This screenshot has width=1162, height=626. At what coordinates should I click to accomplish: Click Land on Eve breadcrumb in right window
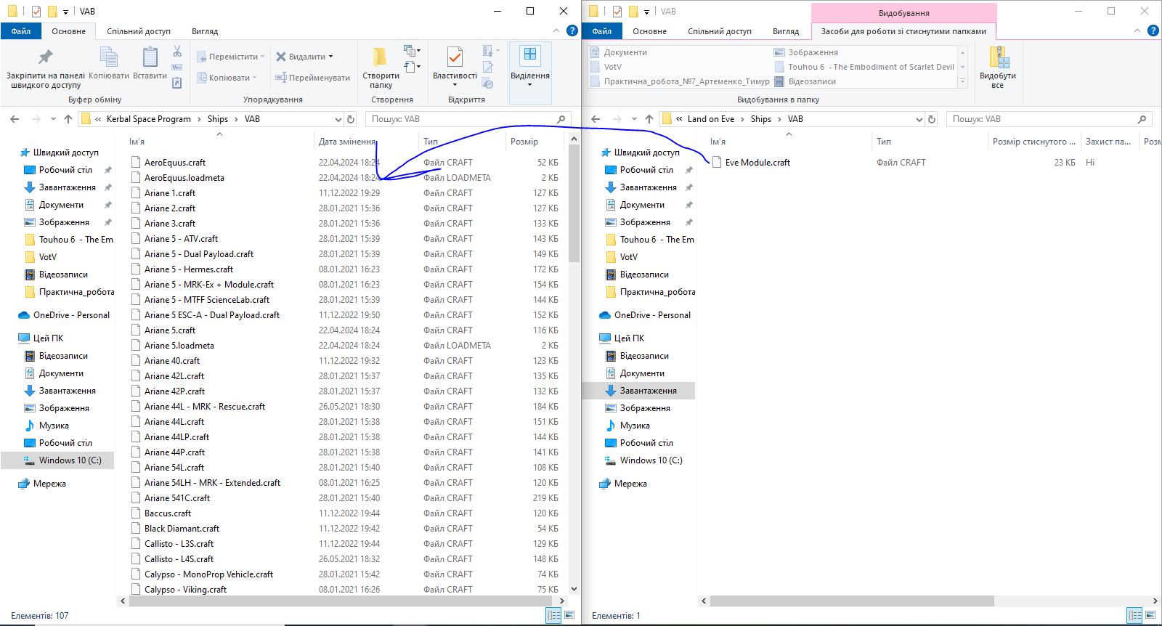[x=711, y=119]
